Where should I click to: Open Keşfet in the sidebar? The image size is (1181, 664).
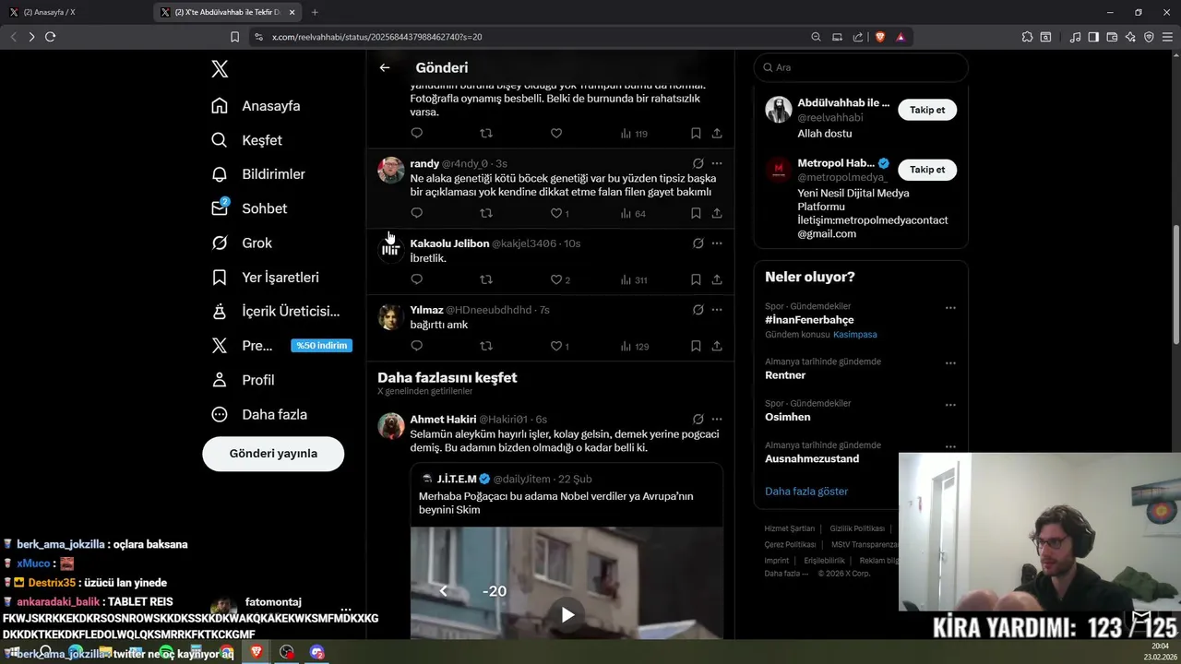pos(246,140)
